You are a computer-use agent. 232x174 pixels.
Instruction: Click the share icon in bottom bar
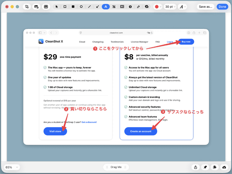click(195, 167)
